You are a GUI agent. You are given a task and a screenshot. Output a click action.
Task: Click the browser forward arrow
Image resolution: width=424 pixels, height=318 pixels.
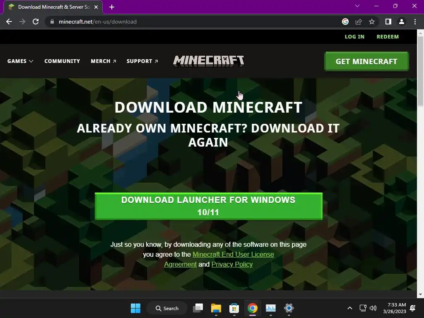pos(22,22)
